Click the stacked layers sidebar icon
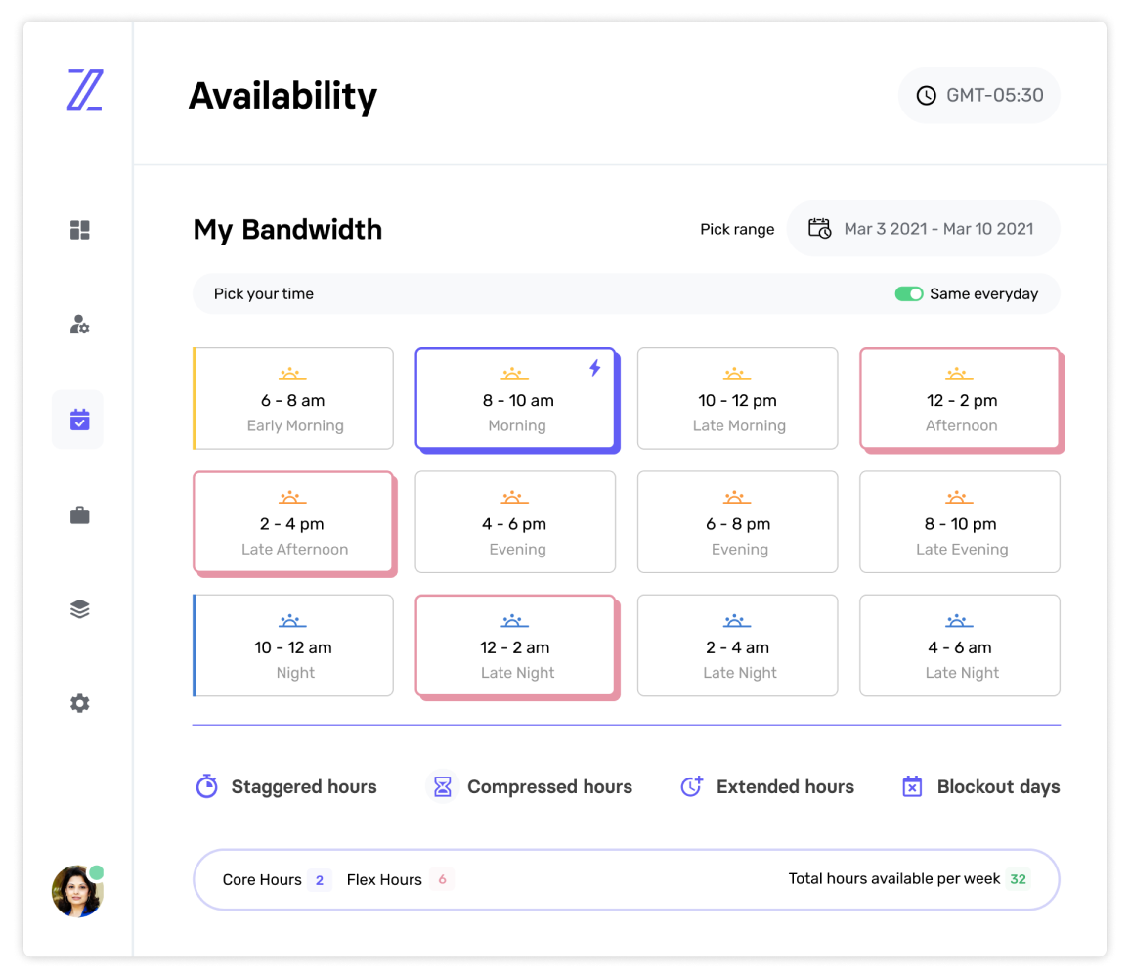 [80, 609]
